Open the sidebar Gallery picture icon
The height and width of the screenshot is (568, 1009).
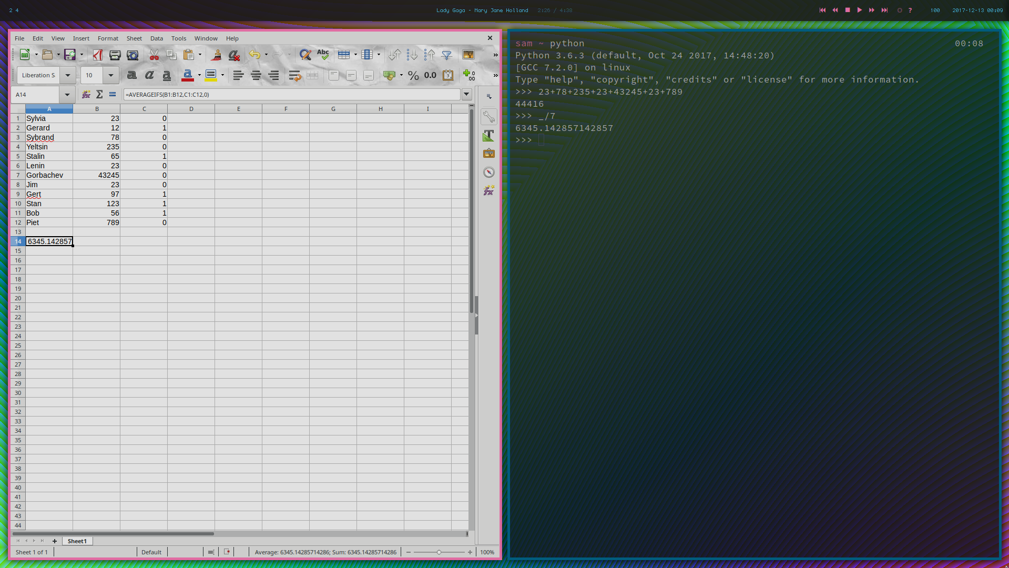tap(488, 154)
